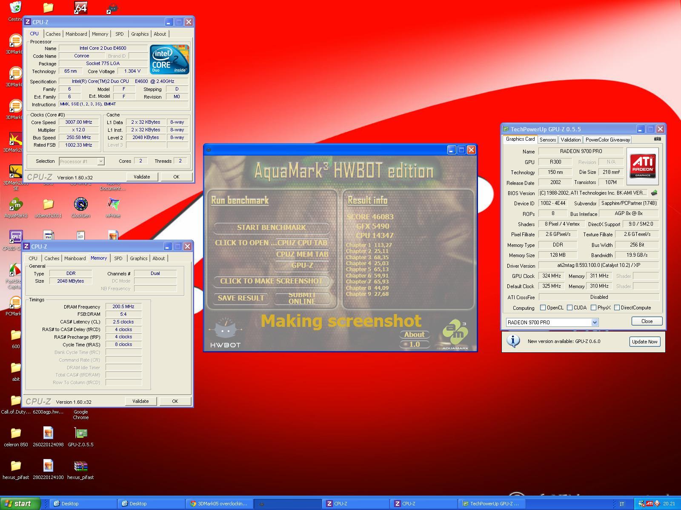The width and height of the screenshot is (681, 510).
Task: Click the BIOS Version field in GPU-Z
Action: 592,193
